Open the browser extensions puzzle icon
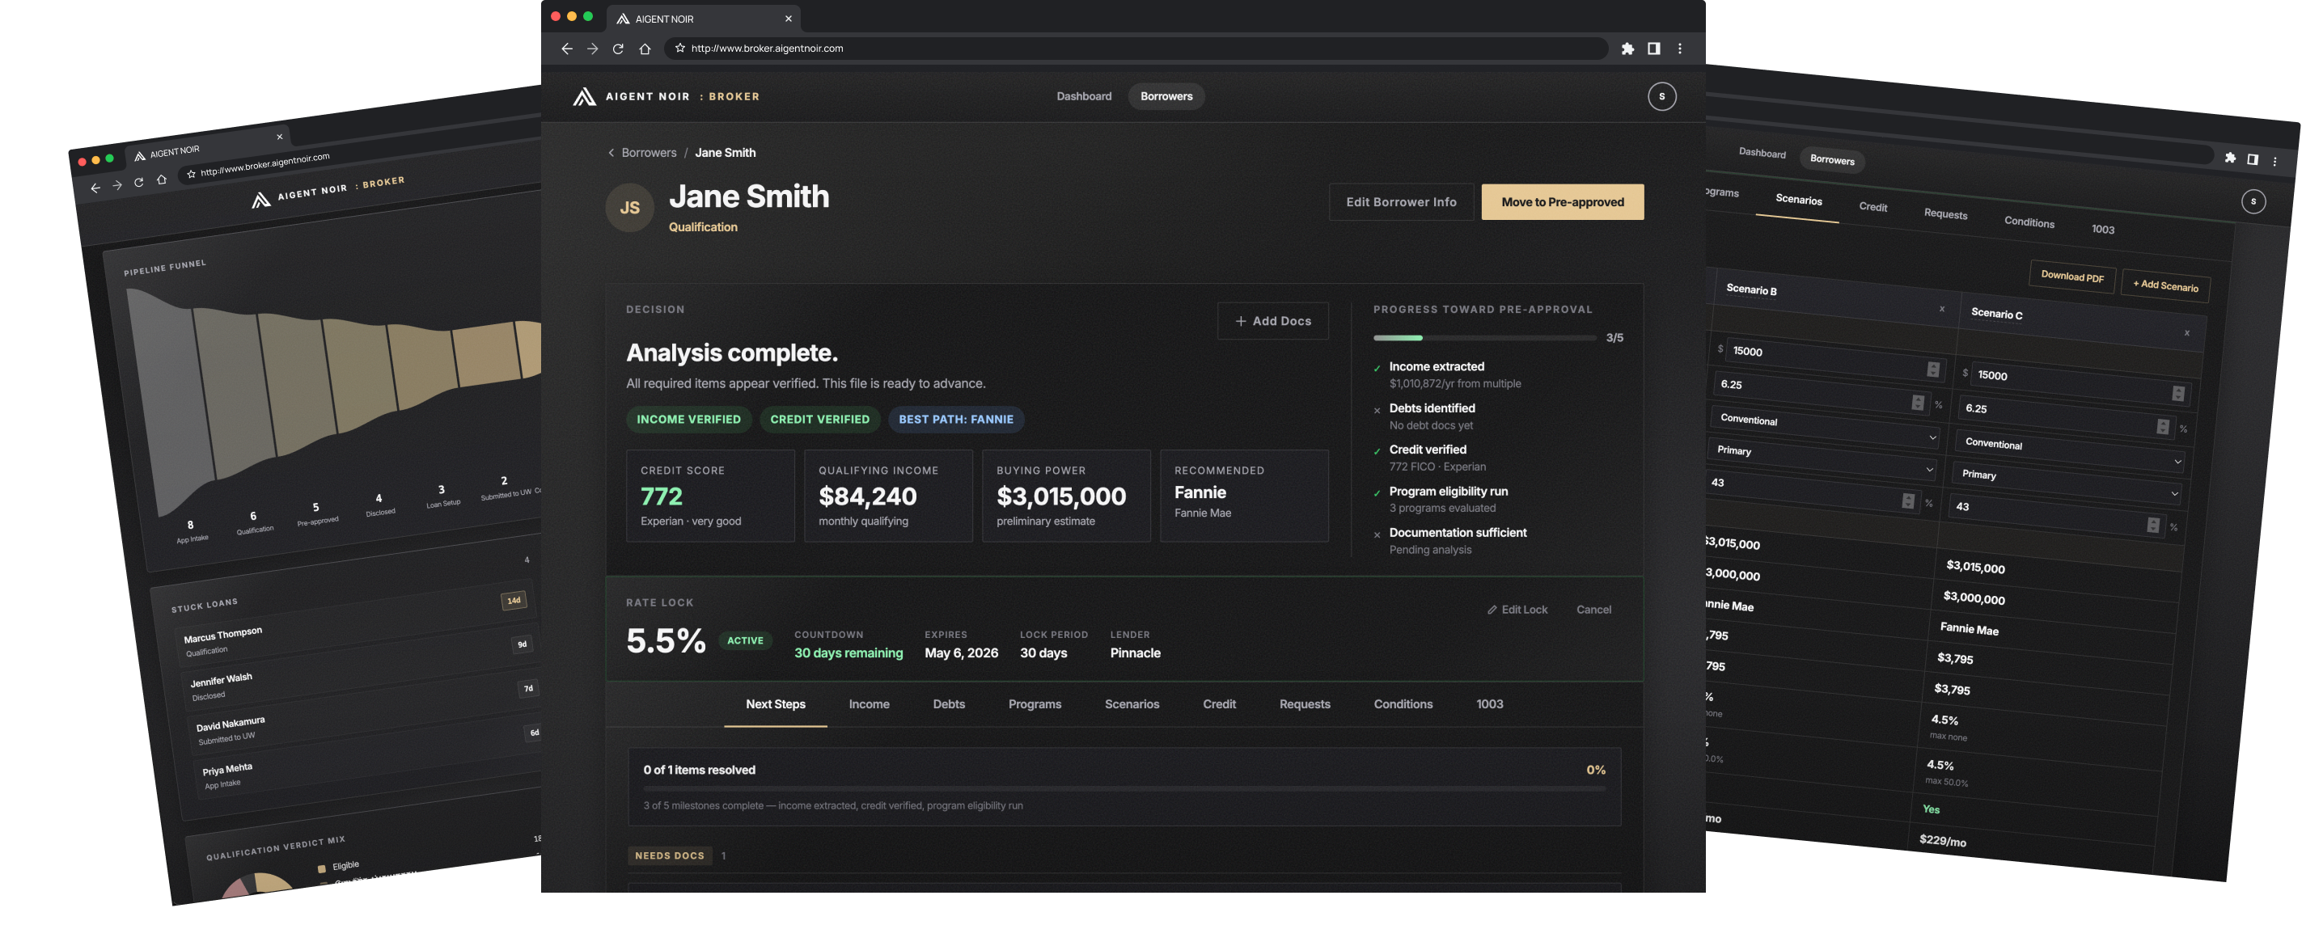 (1628, 49)
